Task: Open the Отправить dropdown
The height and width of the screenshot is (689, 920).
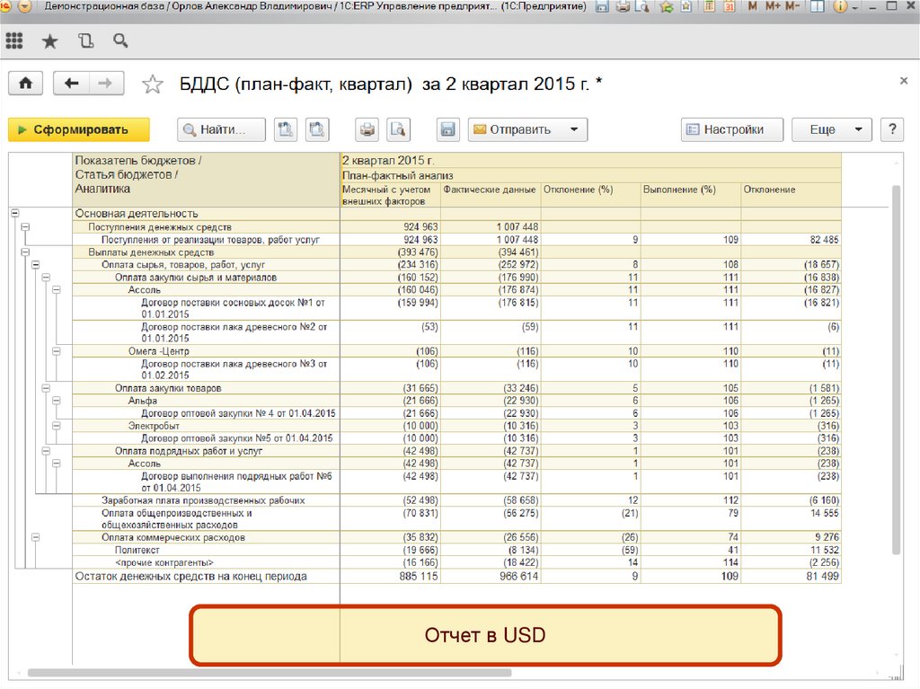Action: (x=527, y=129)
